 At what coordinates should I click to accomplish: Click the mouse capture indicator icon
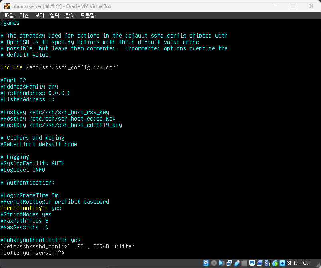275,263
